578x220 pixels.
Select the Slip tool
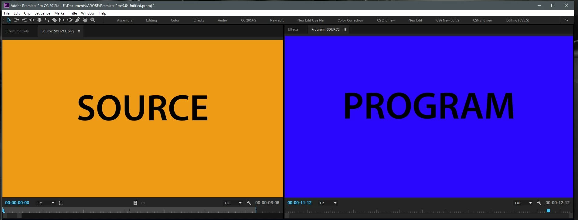62,20
